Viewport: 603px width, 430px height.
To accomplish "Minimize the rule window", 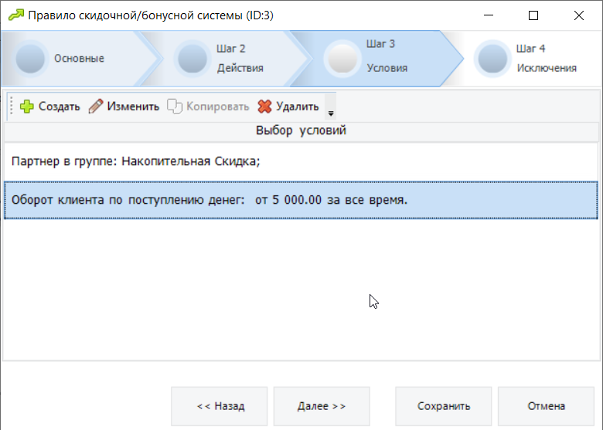I will [x=489, y=15].
